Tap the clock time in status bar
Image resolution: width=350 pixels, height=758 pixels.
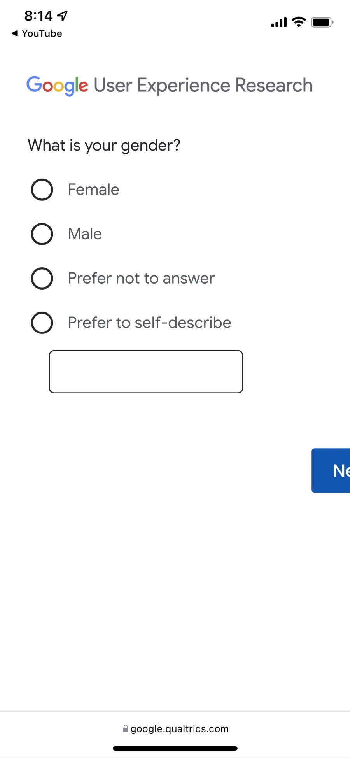coord(38,16)
